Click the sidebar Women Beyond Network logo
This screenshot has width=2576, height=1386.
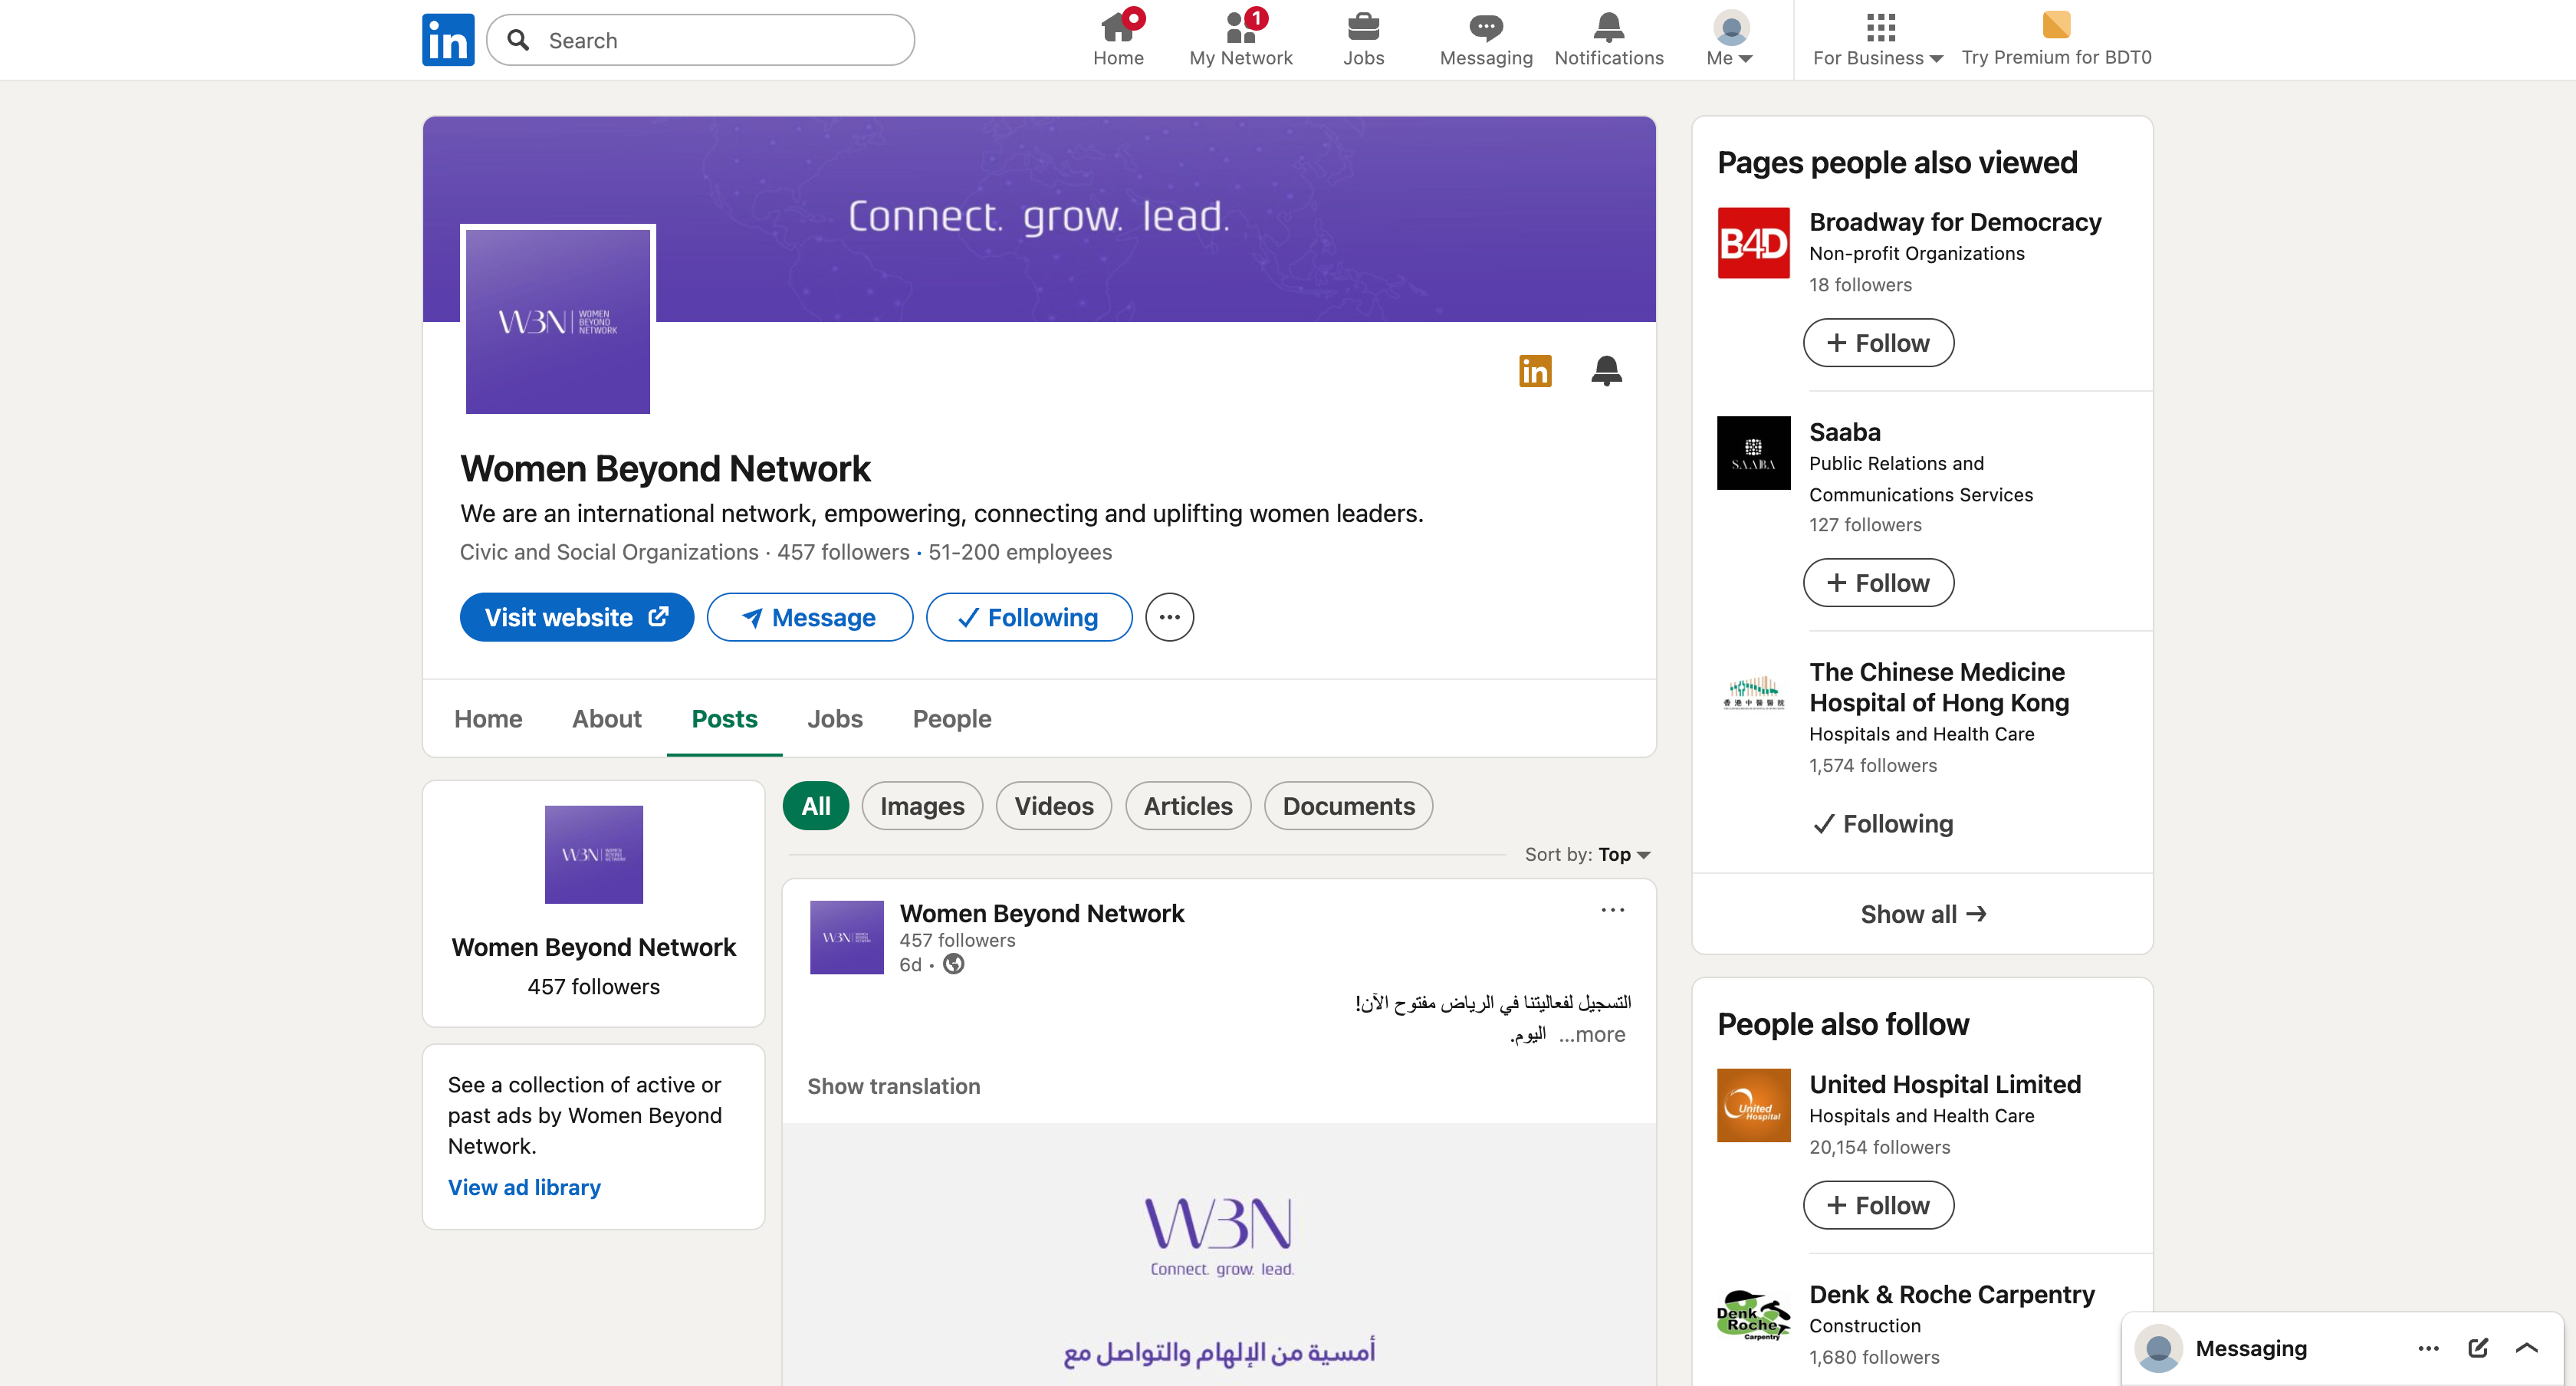(x=594, y=854)
